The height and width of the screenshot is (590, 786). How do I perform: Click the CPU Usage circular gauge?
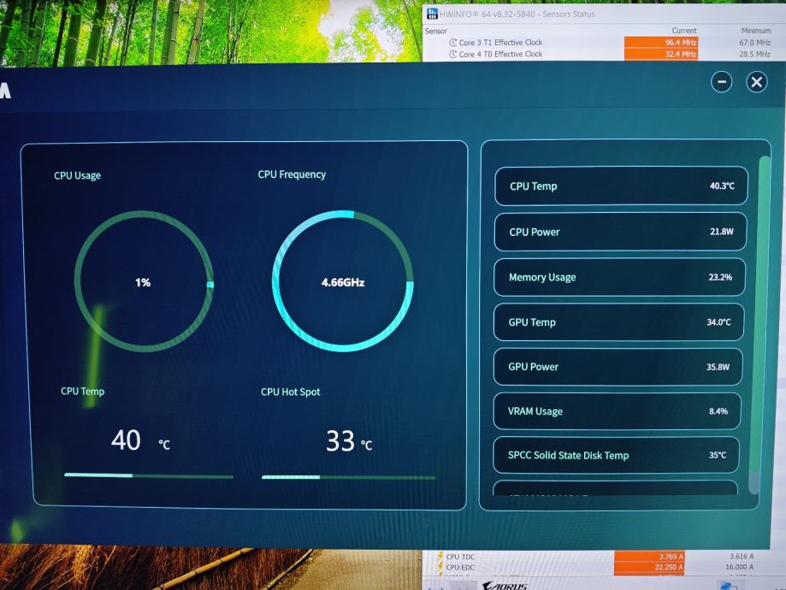pos(144,281)
